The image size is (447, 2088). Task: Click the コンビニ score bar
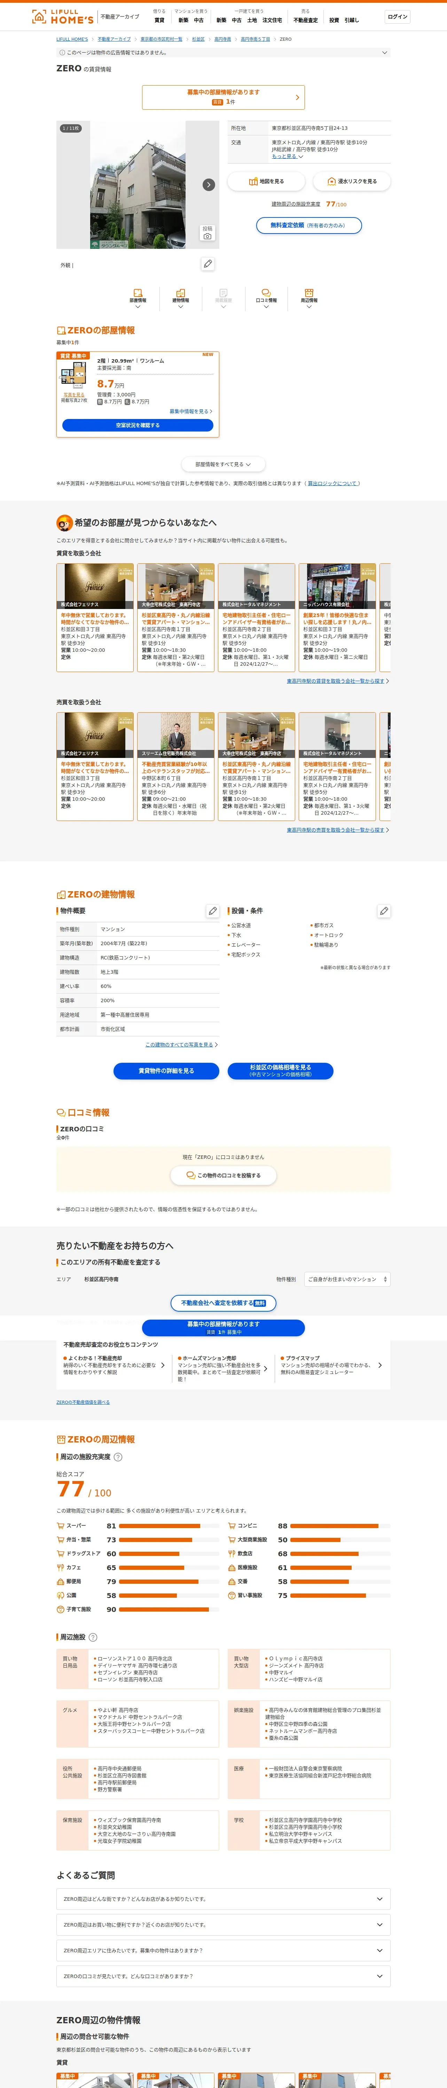pyautogui.click(x=341, y=1526)
